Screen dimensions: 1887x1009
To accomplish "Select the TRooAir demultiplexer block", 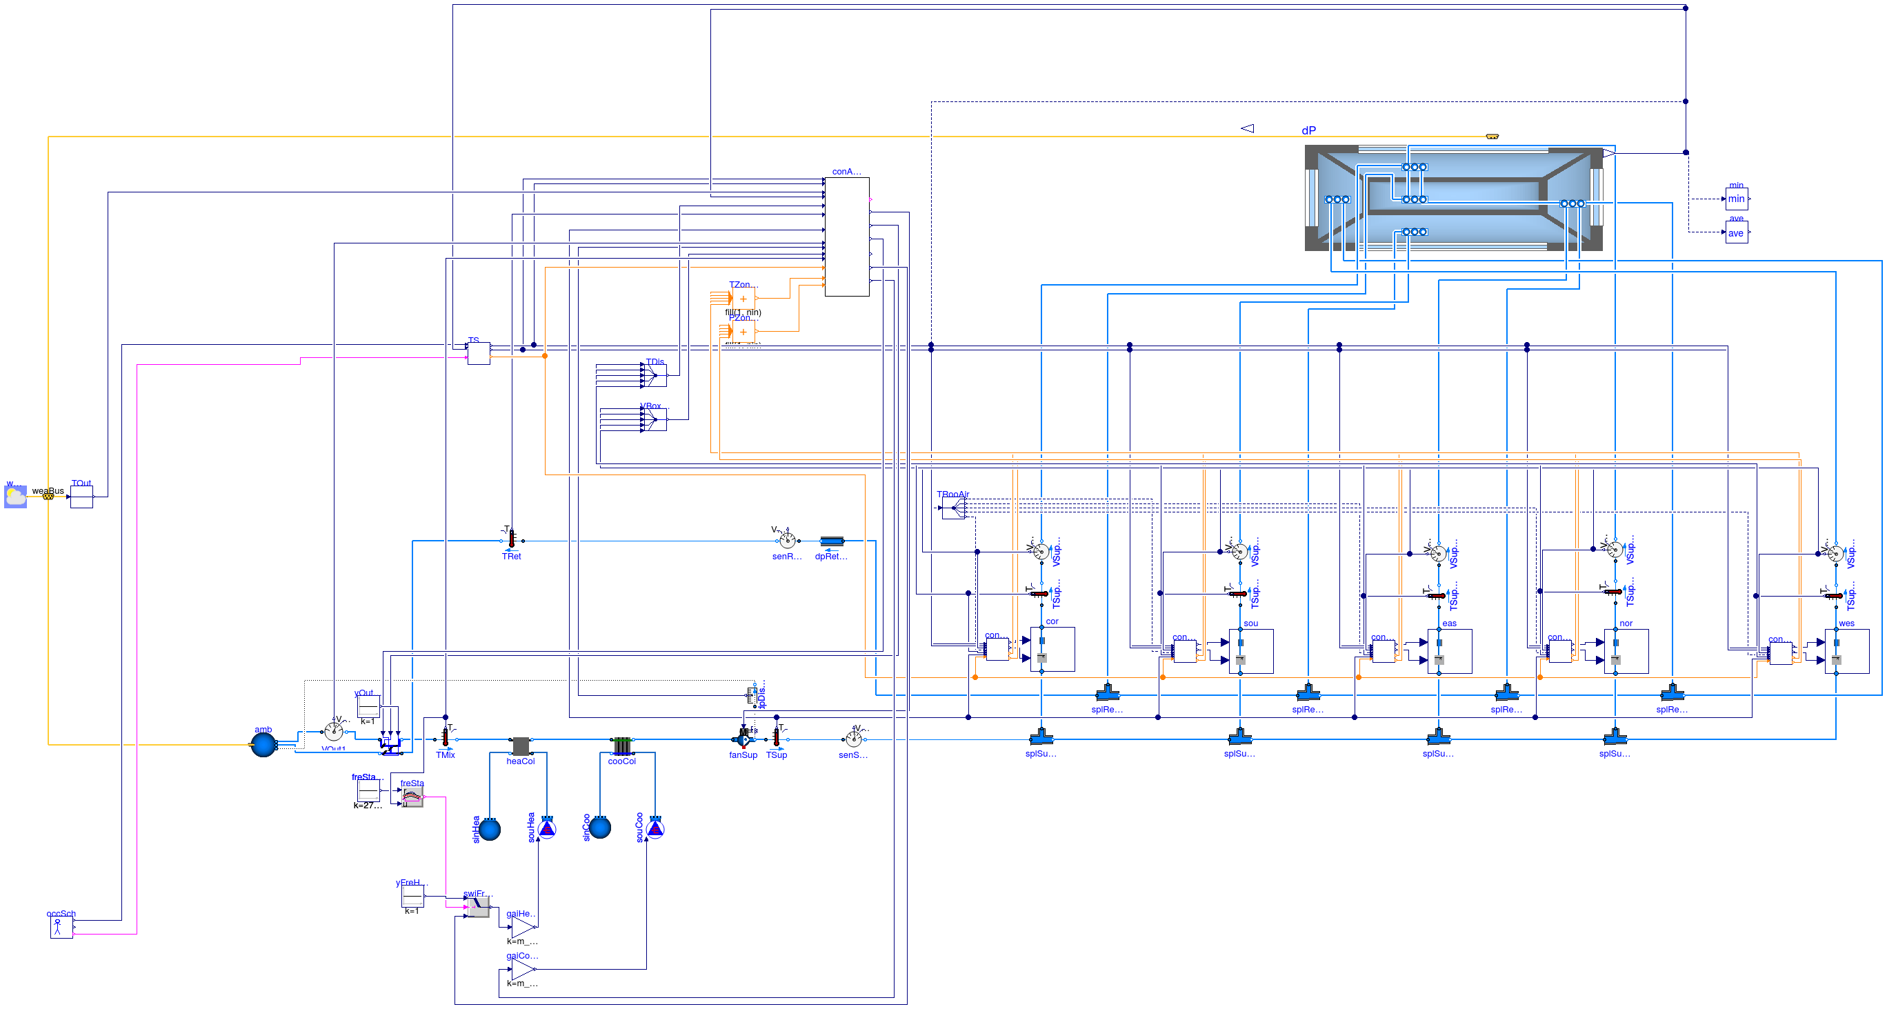I will coord(953,508).
